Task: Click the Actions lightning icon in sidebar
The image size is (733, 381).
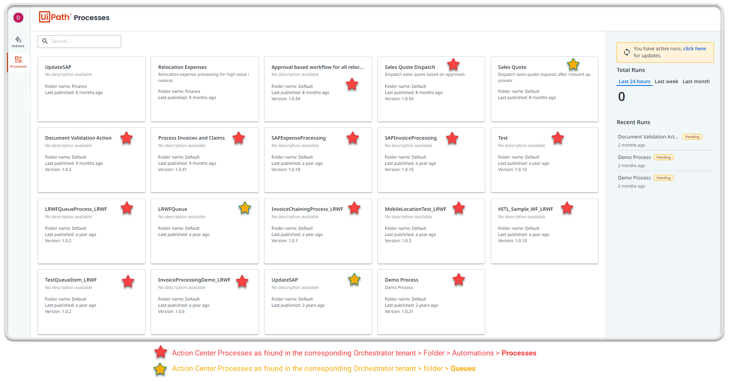Action: [18, 39]
